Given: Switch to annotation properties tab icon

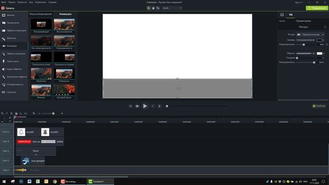Looking at the screenshot, I should (290, 15).
